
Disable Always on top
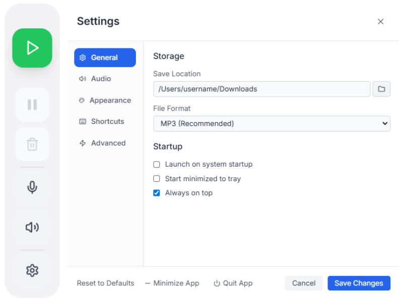tap(156, 193)
